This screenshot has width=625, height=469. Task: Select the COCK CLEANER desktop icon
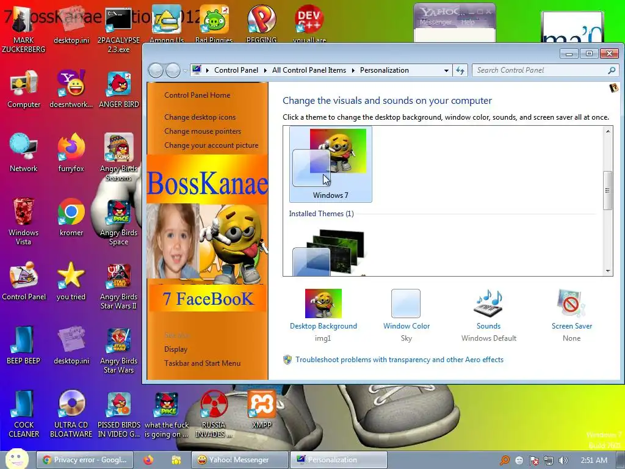point(24,414)
